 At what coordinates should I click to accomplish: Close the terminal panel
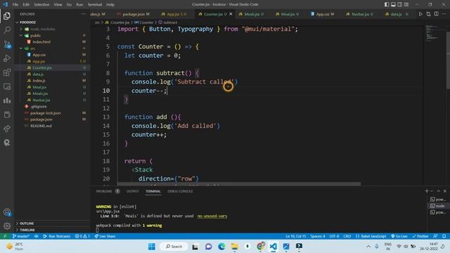tap(445, 191)
